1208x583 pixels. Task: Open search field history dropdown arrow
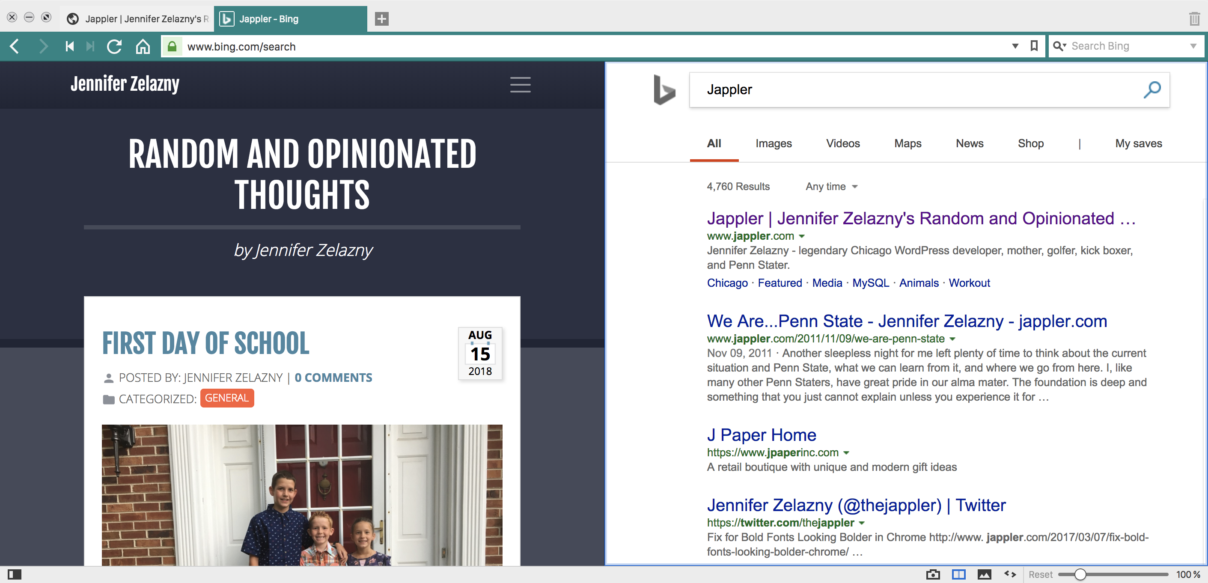pos(1193,46)
